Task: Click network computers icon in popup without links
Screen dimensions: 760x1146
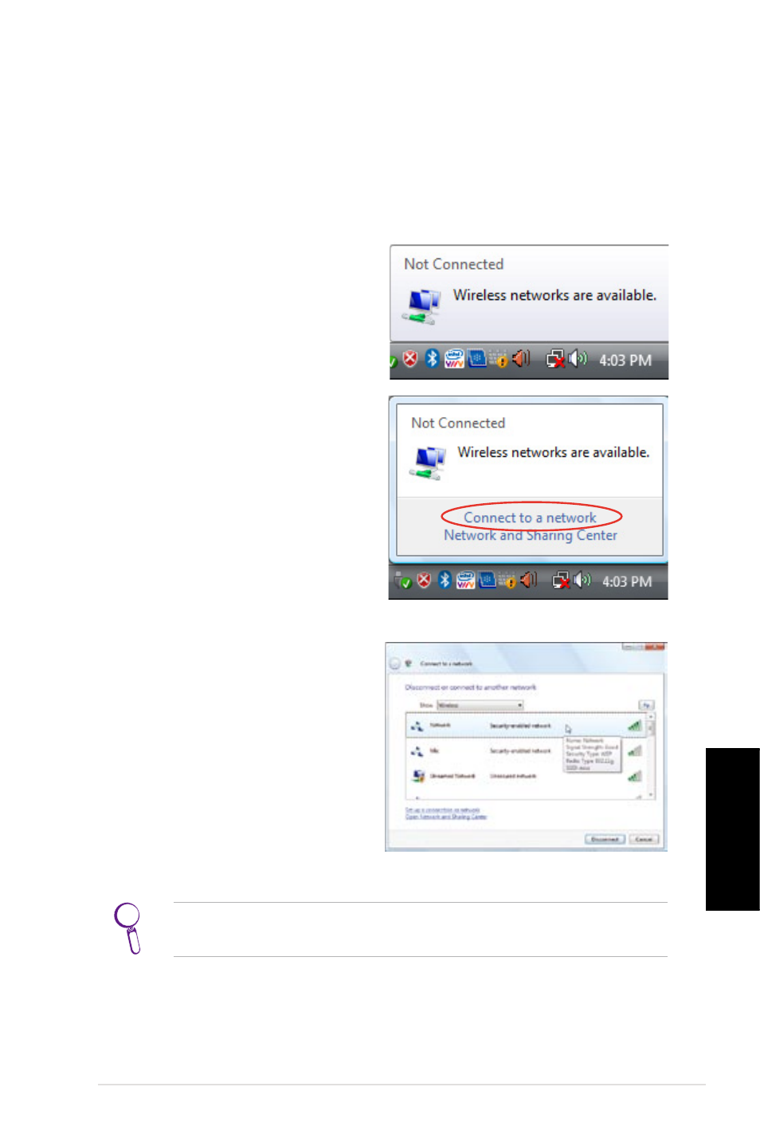Action: tap(422, 307)
